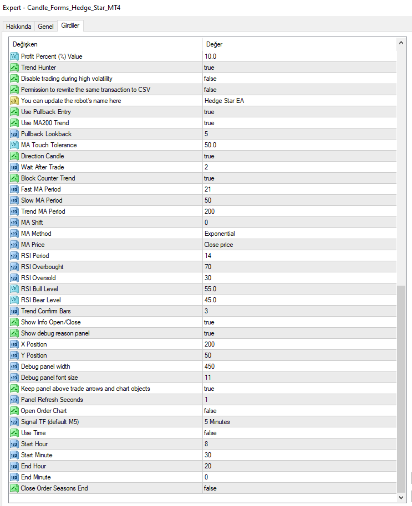Switch to the Genel tab

tap(45, 27)
